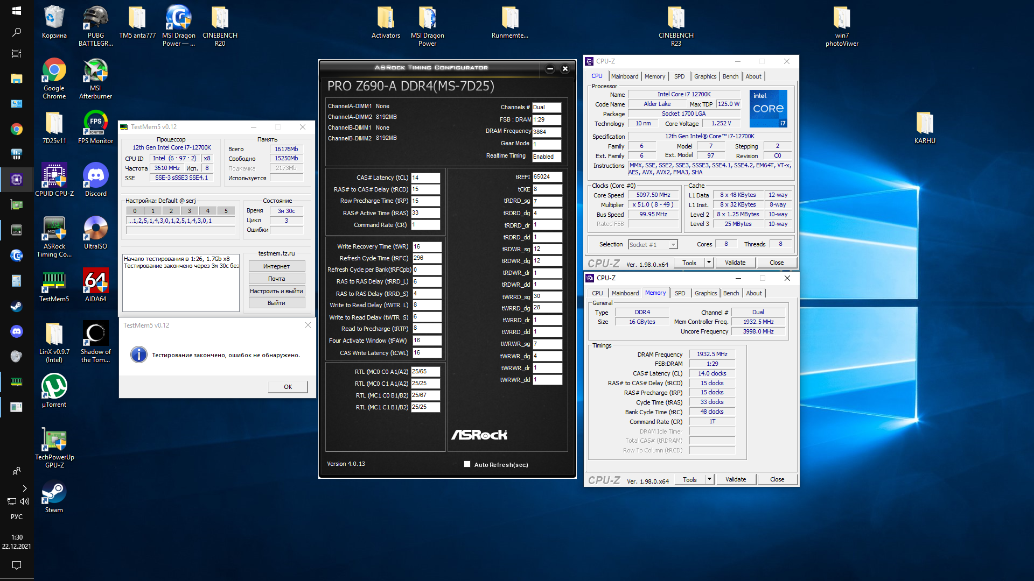The height and width of the screenshot is (581, 1034).
Task: Click the Steam icon in taskbar
Action: pos(17,306)
